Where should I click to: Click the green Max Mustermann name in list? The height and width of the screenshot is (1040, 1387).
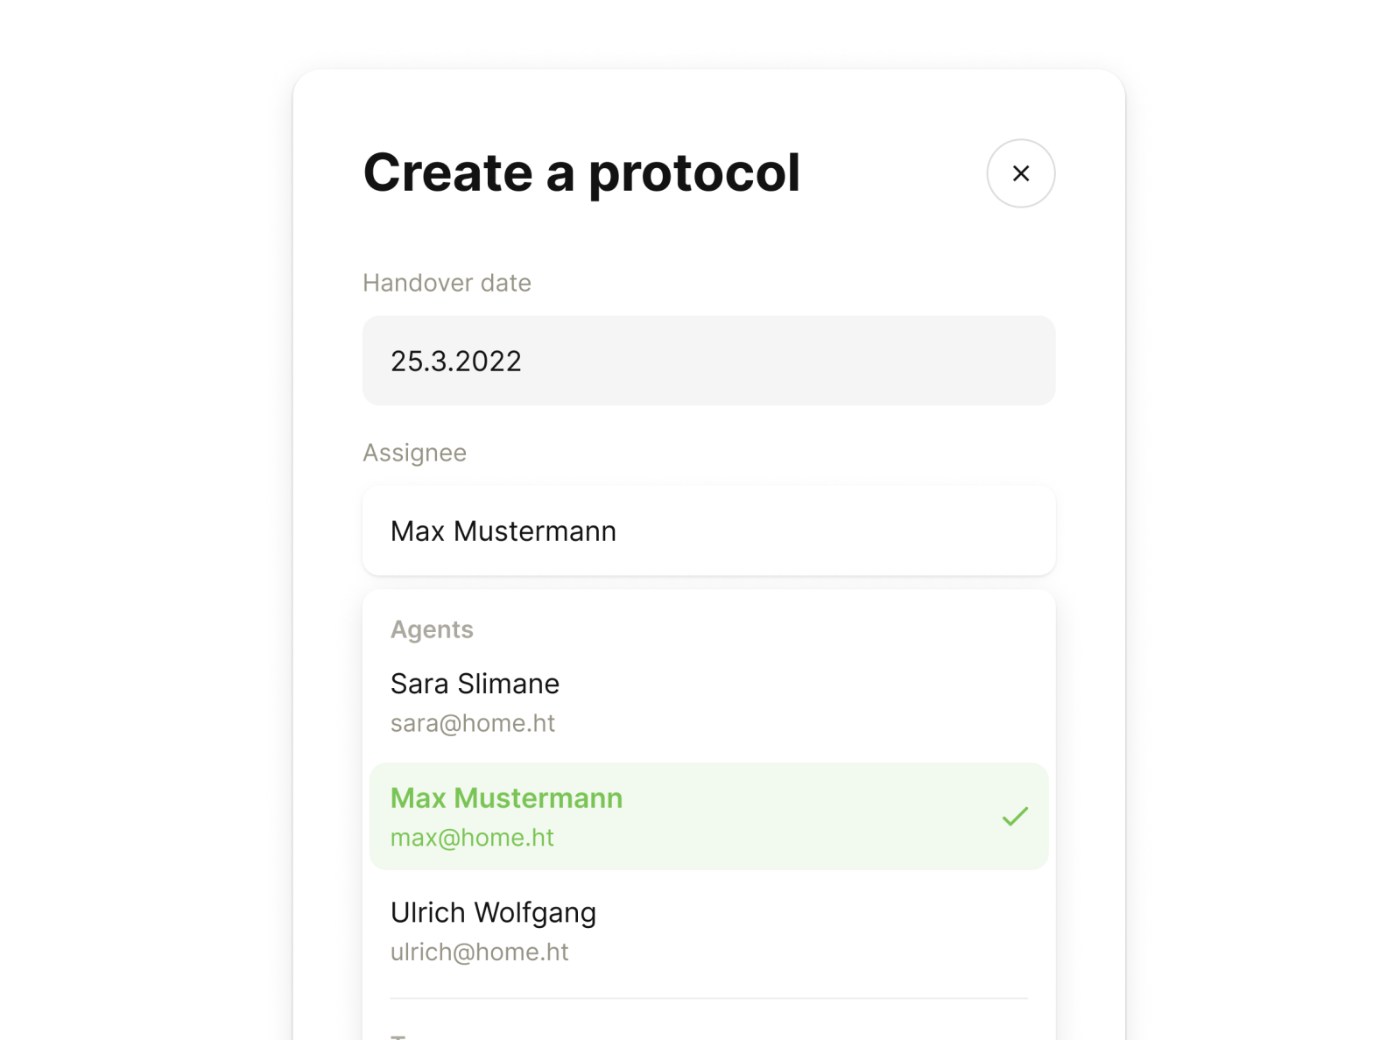tap(506, 798)
